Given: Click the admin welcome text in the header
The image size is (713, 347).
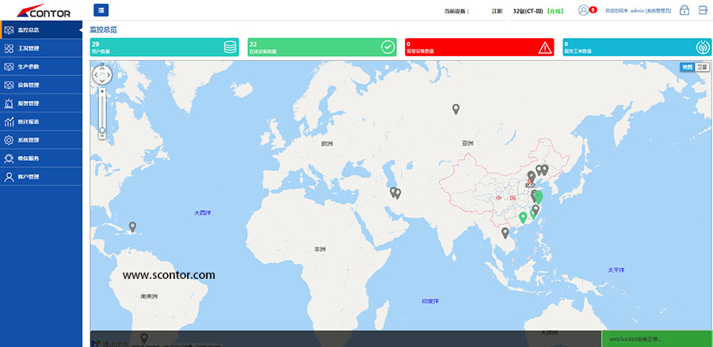Looking at the screenshot, I should (x=638, y=10).
